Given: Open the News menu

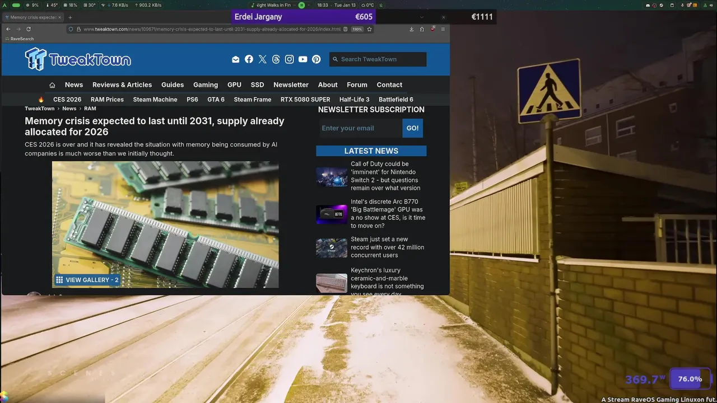Looking at the screenshot, I should click(74, 85).
